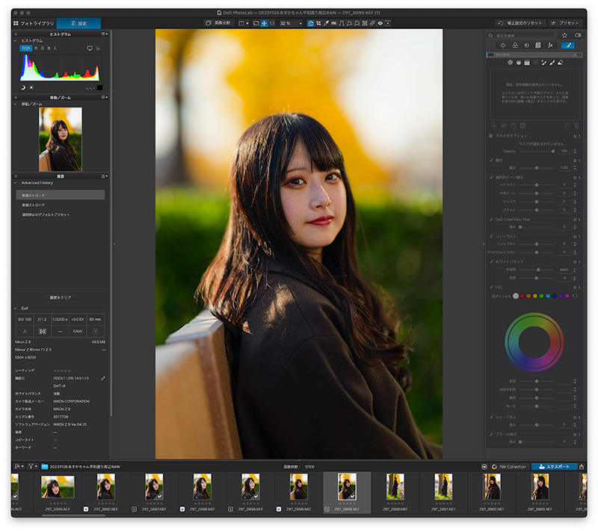
Task: Select the local adjustment brush tool
Action: pyautogui.click(x=552, y=63)
